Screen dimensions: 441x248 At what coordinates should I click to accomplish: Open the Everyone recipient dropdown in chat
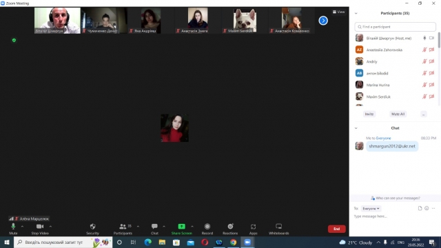point(371,209)
